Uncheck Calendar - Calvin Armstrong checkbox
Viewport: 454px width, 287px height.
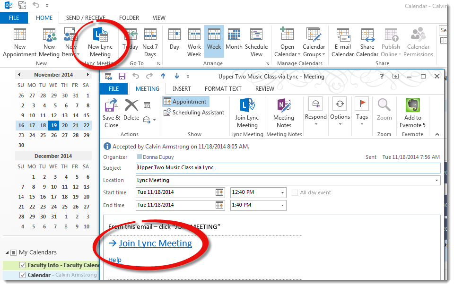click(x=22, y=275)
